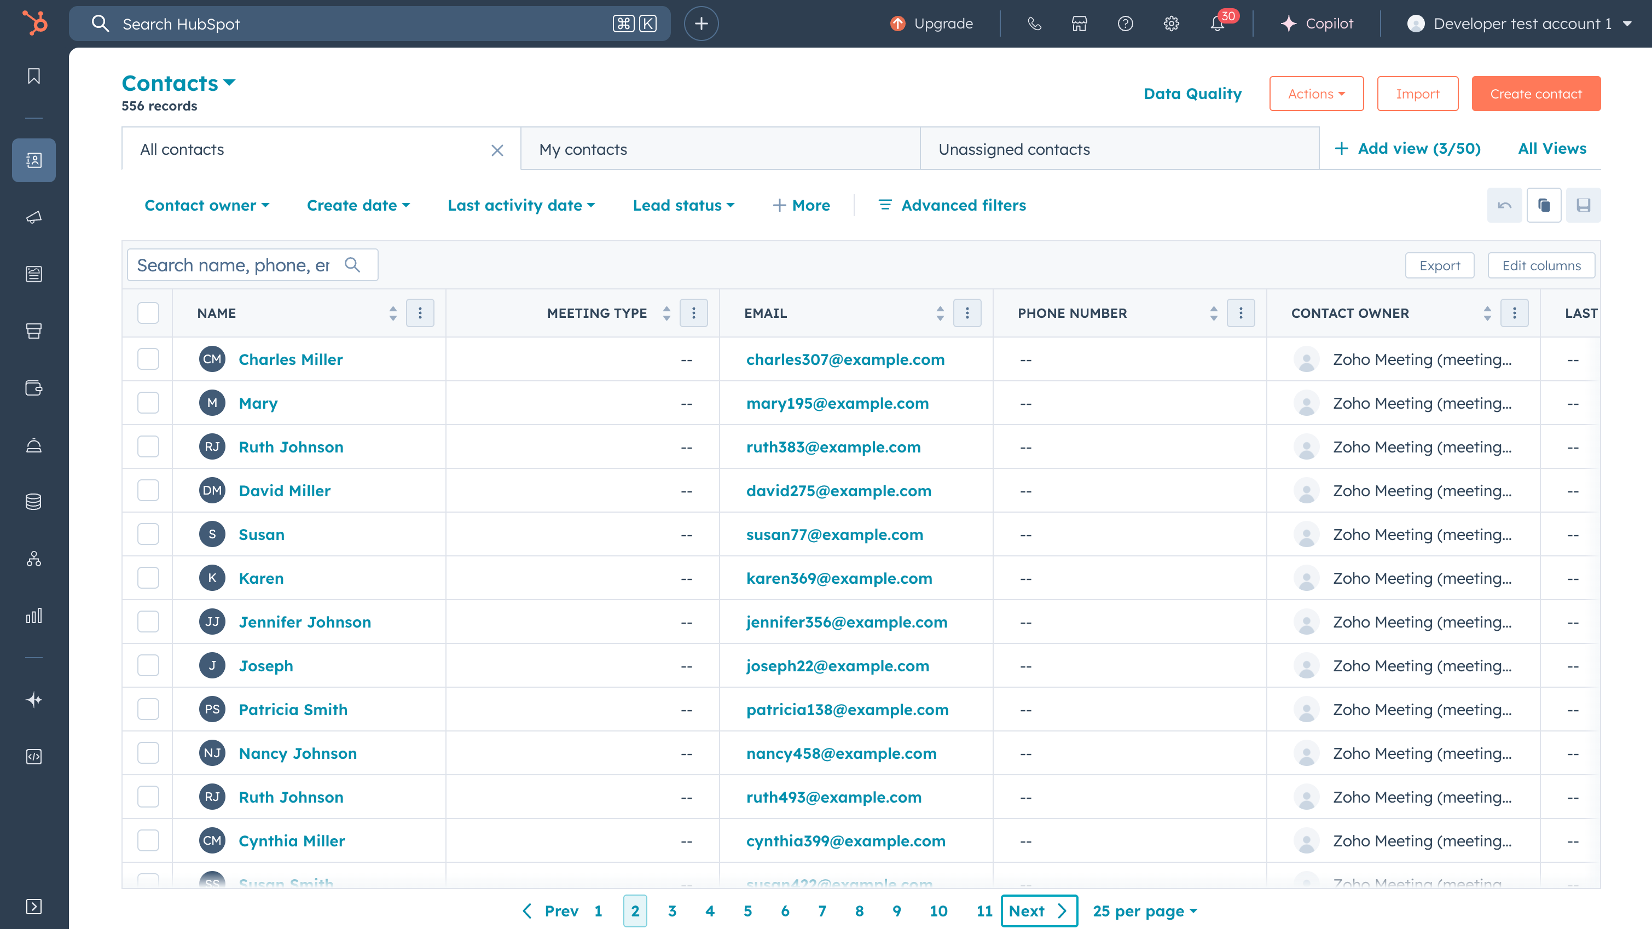Expand the Contact owner filter dropdown
Image resolution: width=1652 pixels, height=929 pixels.
click(x=206, y=205)
